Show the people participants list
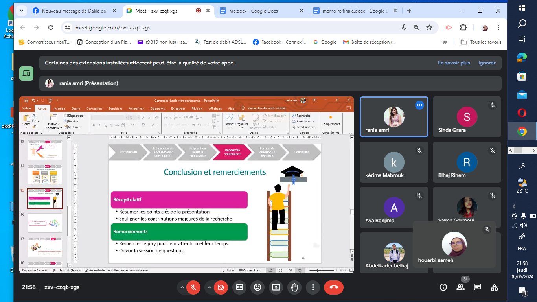The image size is (537, 302). (x=460, y=287)
